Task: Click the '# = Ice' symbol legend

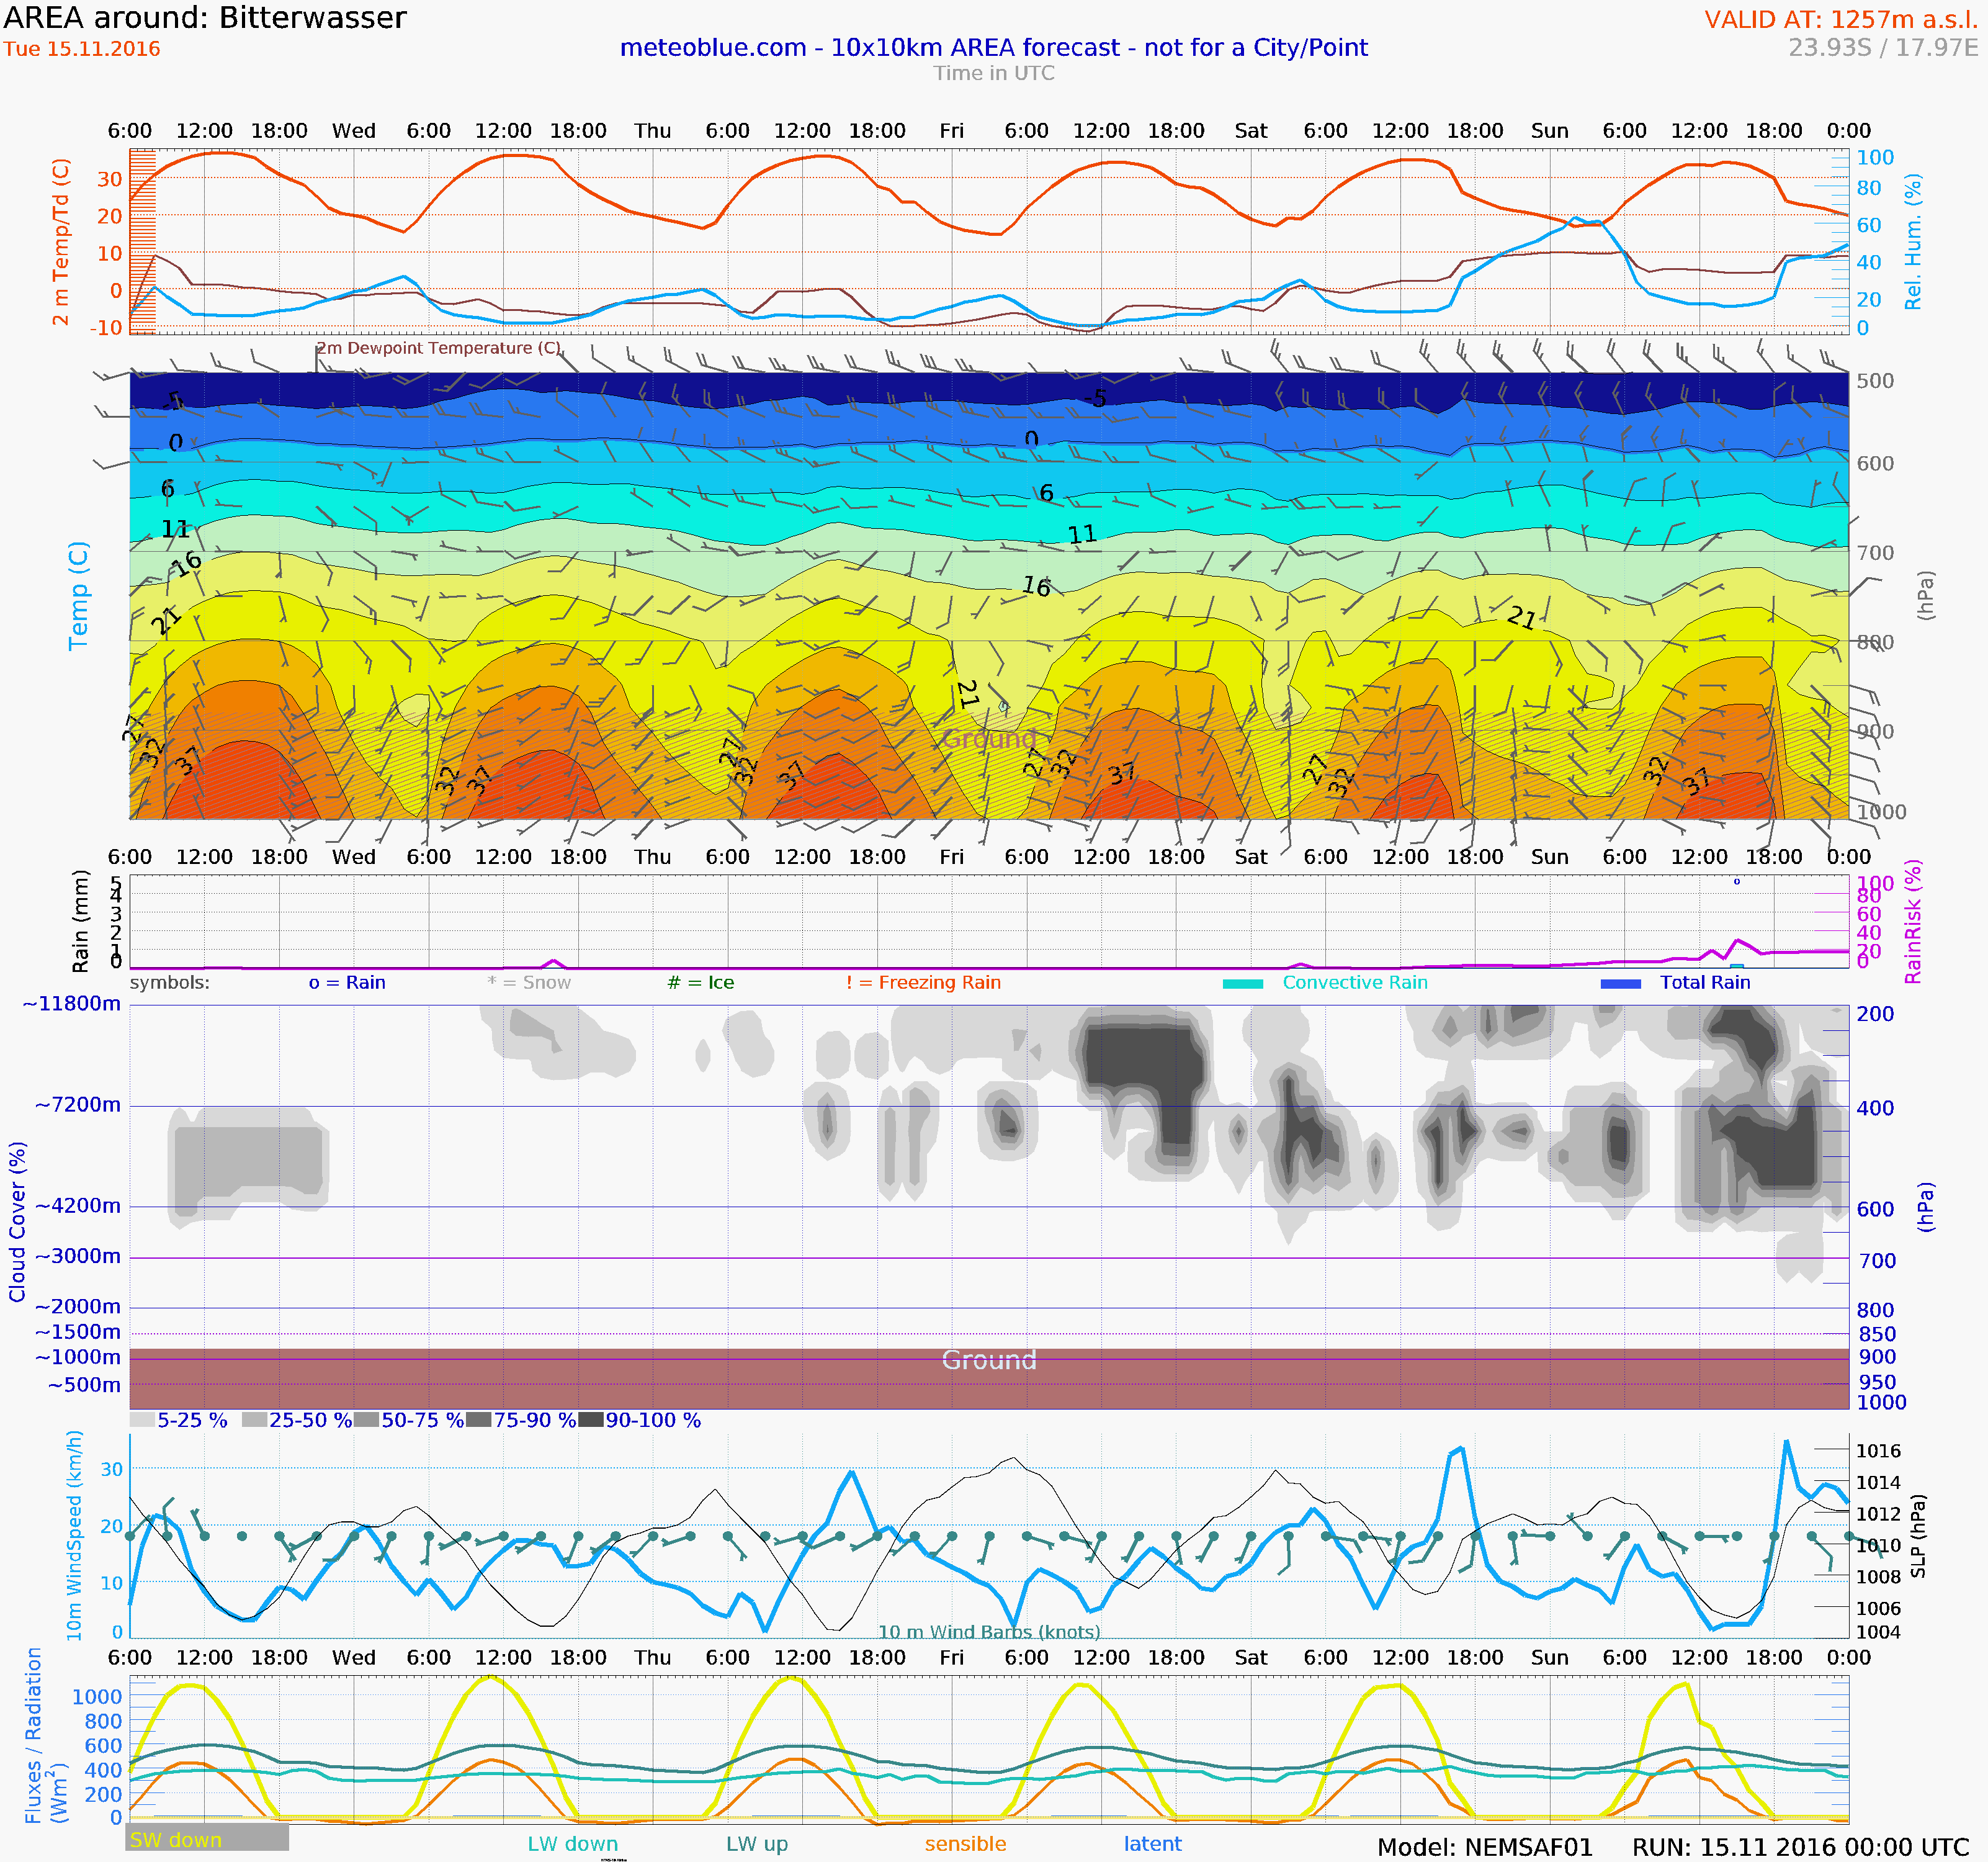Action: pos(700,983)
